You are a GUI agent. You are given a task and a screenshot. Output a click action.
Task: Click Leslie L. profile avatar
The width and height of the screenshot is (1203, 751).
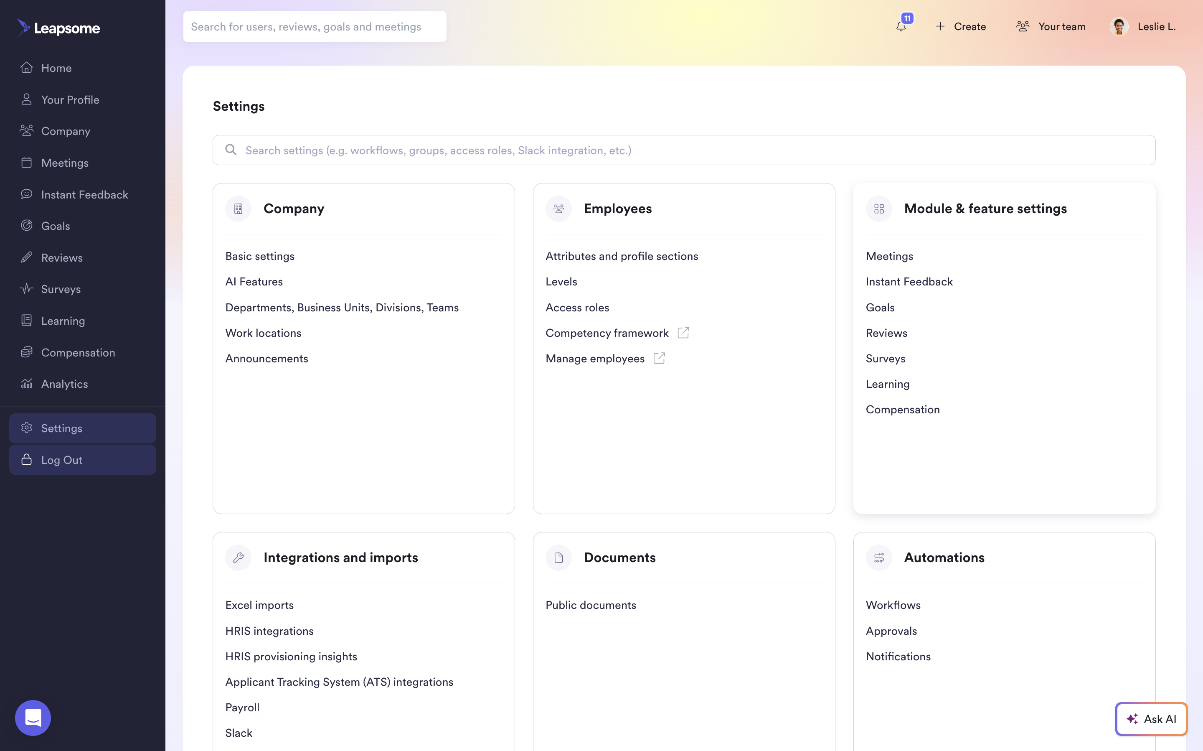click(1119, 26)
